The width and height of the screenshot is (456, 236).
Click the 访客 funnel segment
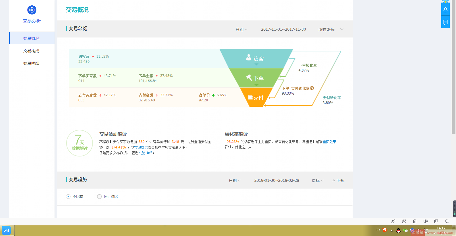tap(256, 58)
